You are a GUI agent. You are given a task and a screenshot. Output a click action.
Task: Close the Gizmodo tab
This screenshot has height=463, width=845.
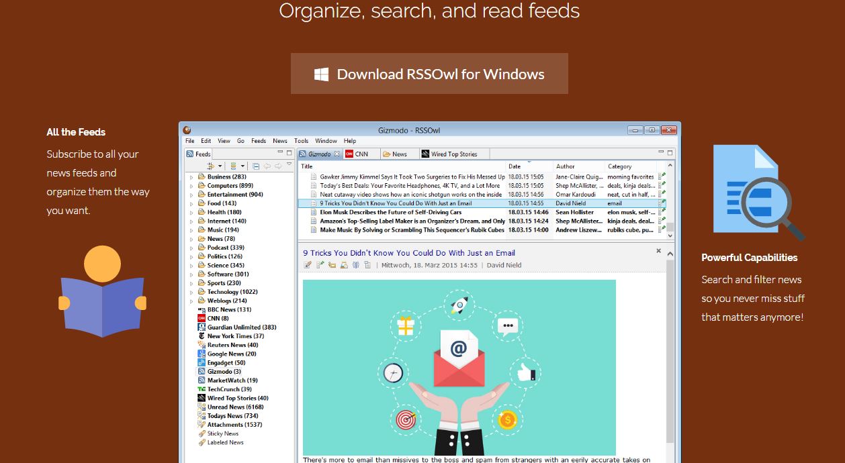tap(337, 154)
